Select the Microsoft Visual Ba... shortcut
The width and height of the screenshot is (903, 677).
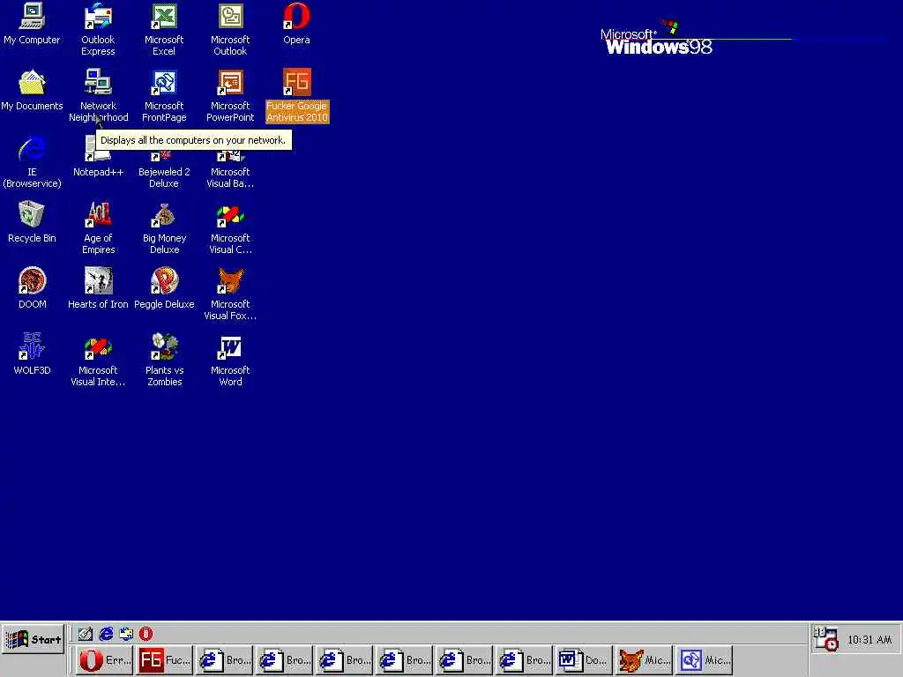tap(230, 172)
